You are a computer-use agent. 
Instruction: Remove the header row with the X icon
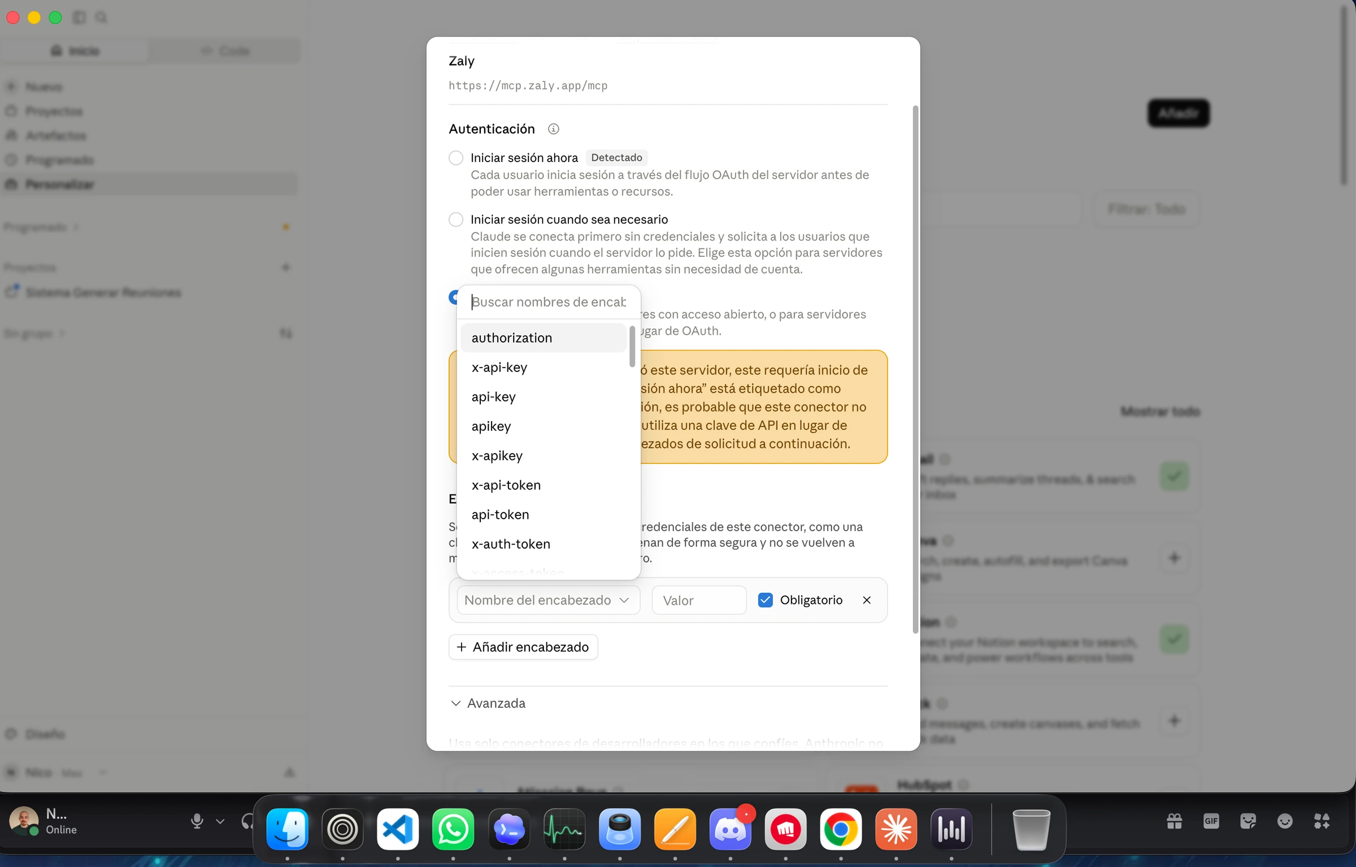[x=867, y=600]
